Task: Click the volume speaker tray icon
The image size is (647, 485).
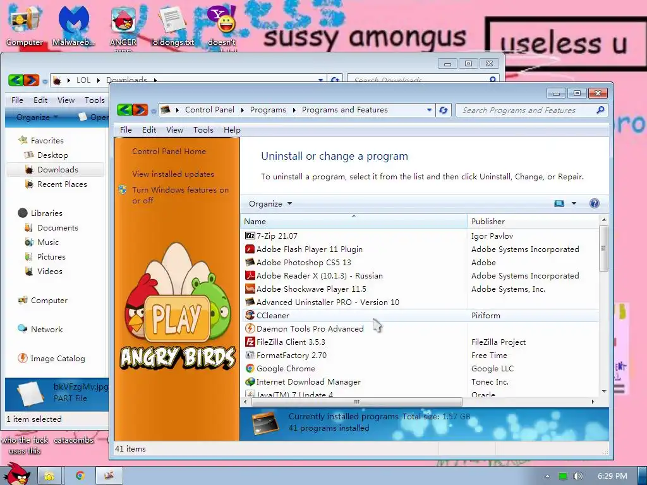Action: pyautogui.click(x=578, y=476)
